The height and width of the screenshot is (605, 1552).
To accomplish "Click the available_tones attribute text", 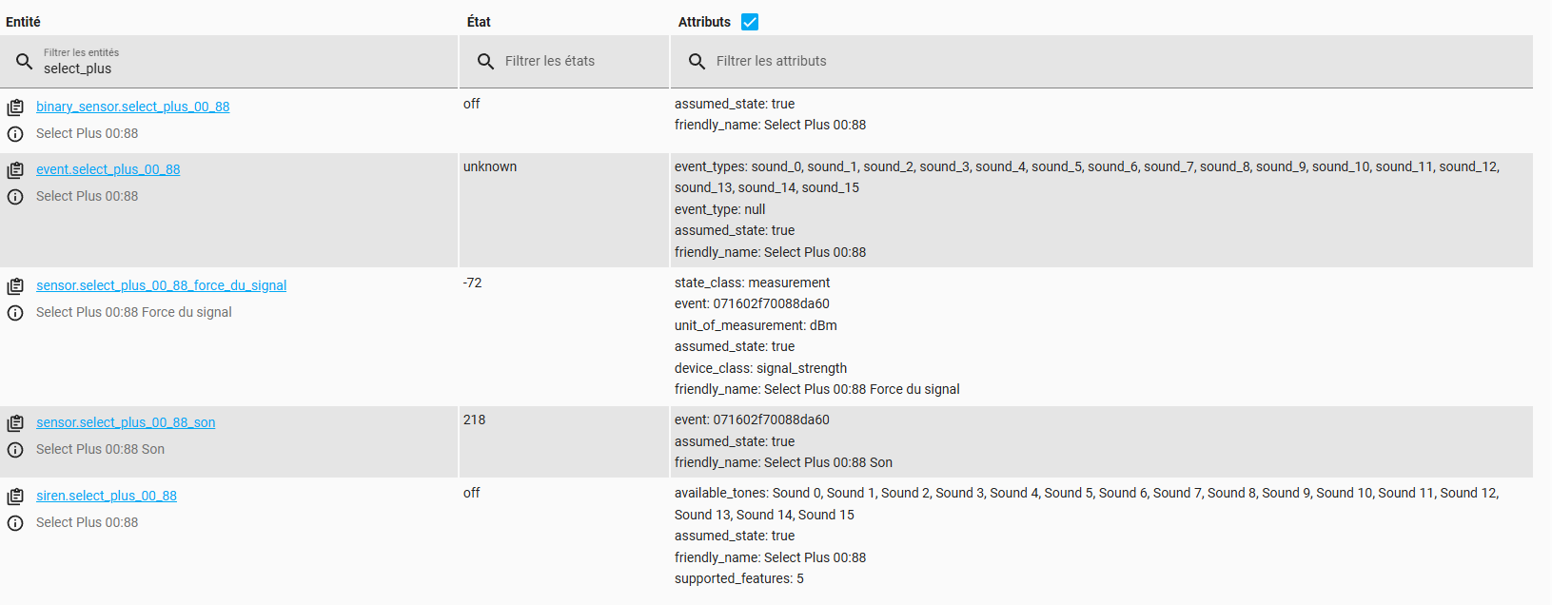I will click(x=1087, y=504).
